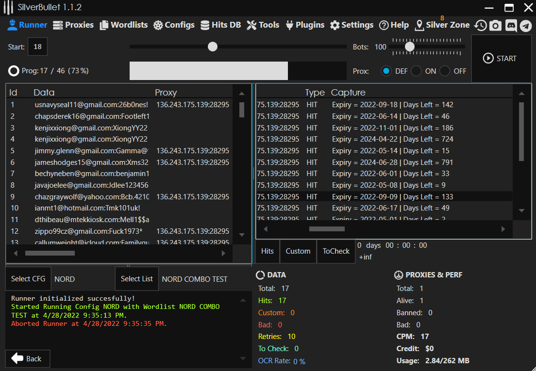This screenshot has height=371, width=536.
Task: Focus the Start number input field
Action: tap(37, 47)
